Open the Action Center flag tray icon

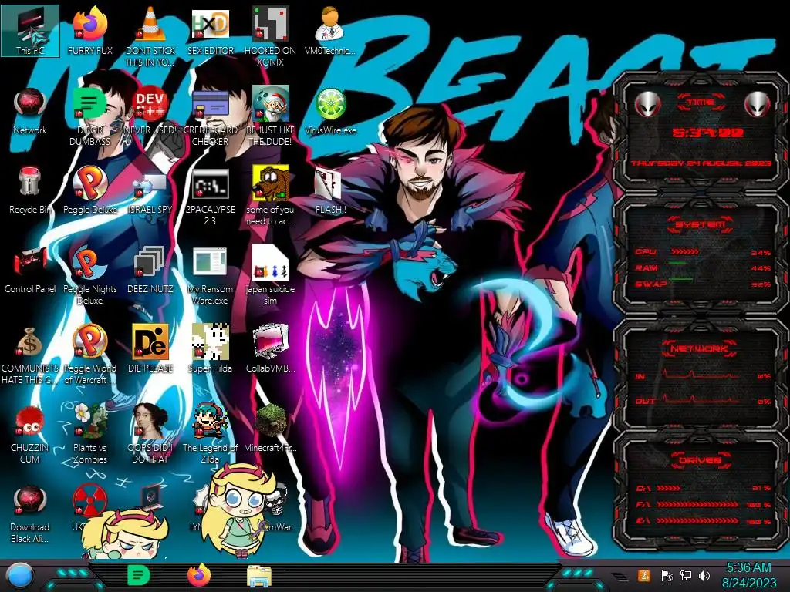(667, 575)
